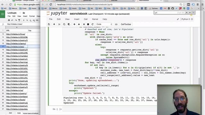Open command palette keyboard icon
The image size is (205, 115).
(x=116, y=24)
